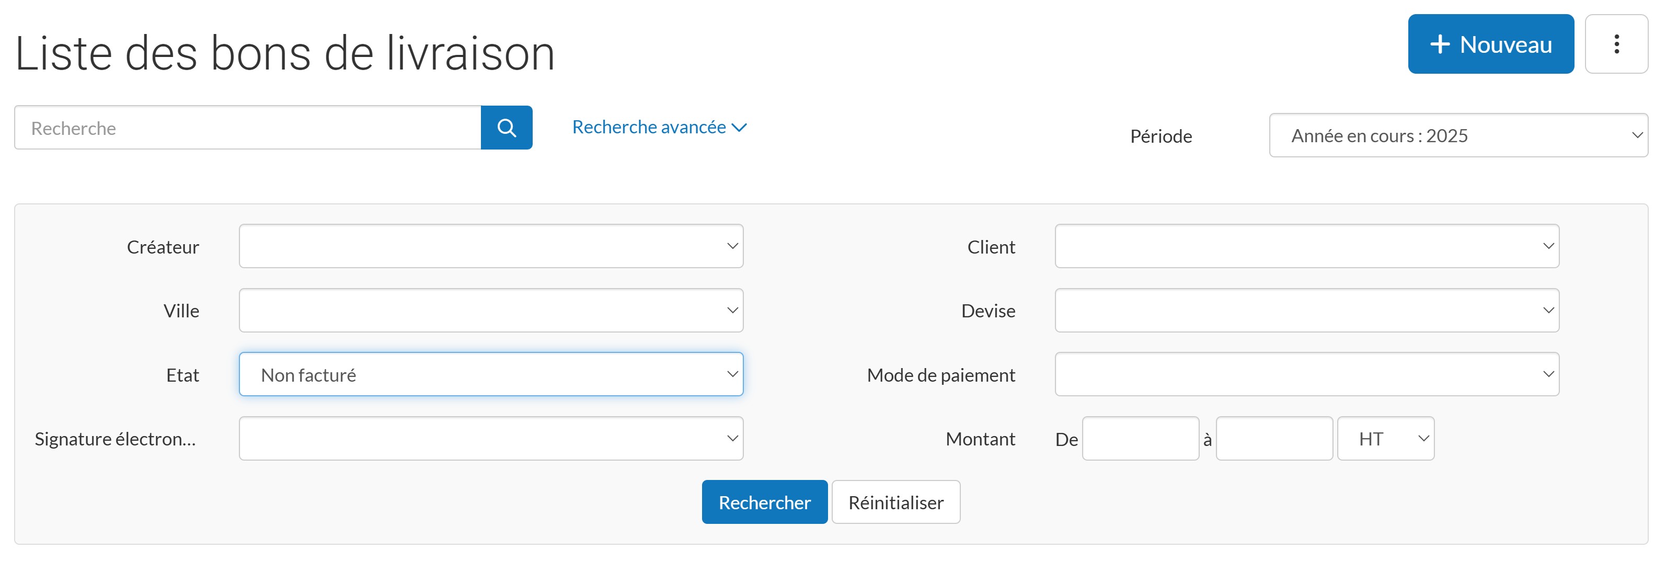The width and height of the screenshot is (1666, 561).
Task: Click the plus icon on Nouveau button
Action: [x=1439, y=44]
